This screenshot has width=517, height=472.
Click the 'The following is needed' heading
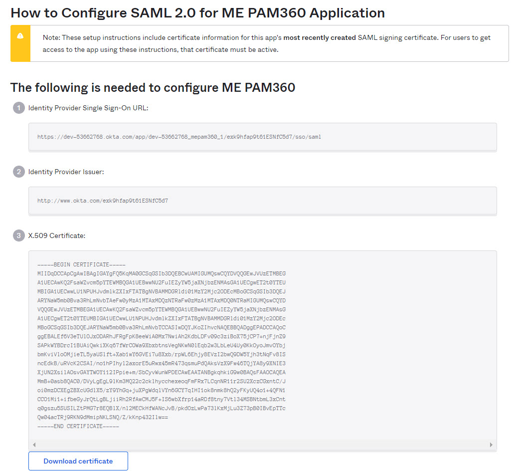153,88
